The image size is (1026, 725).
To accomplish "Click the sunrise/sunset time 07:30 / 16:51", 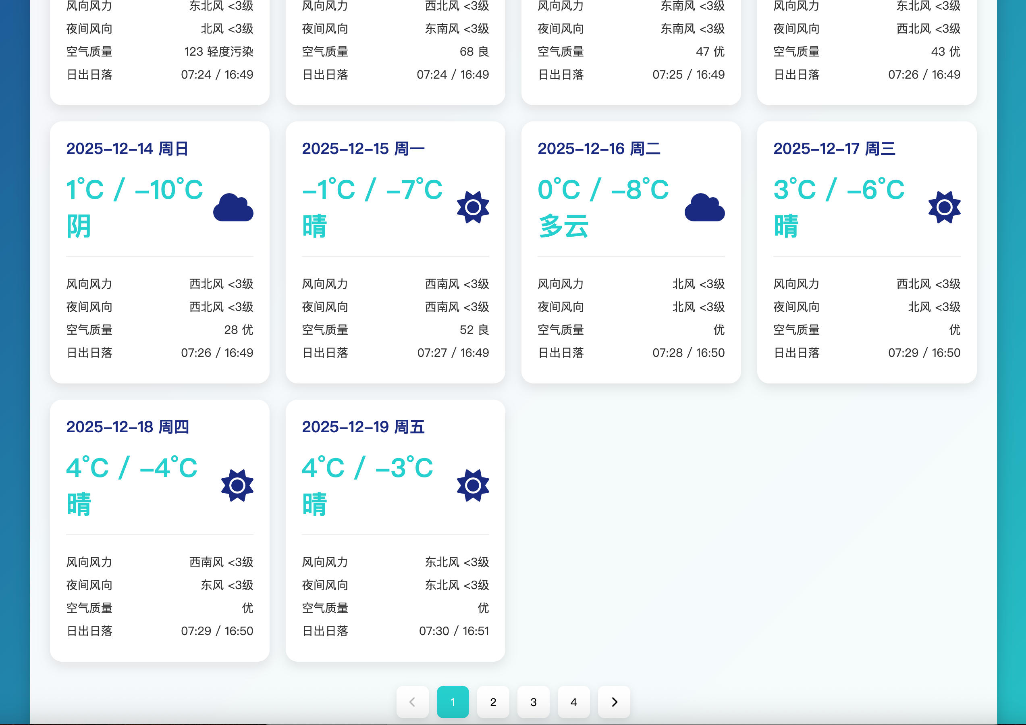I will click(x=454, y=631).
